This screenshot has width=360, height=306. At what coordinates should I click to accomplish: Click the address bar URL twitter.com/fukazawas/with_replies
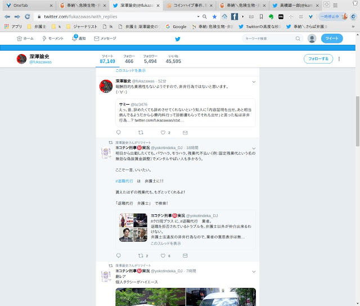pos(80,16)
